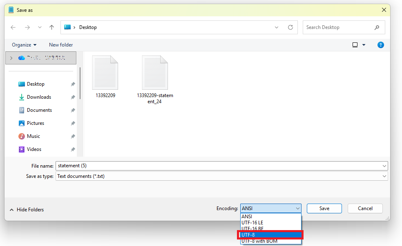Screen dimensions: 402x246
Task: Select Pictures in the sidebar
Action: coord(36,123)
